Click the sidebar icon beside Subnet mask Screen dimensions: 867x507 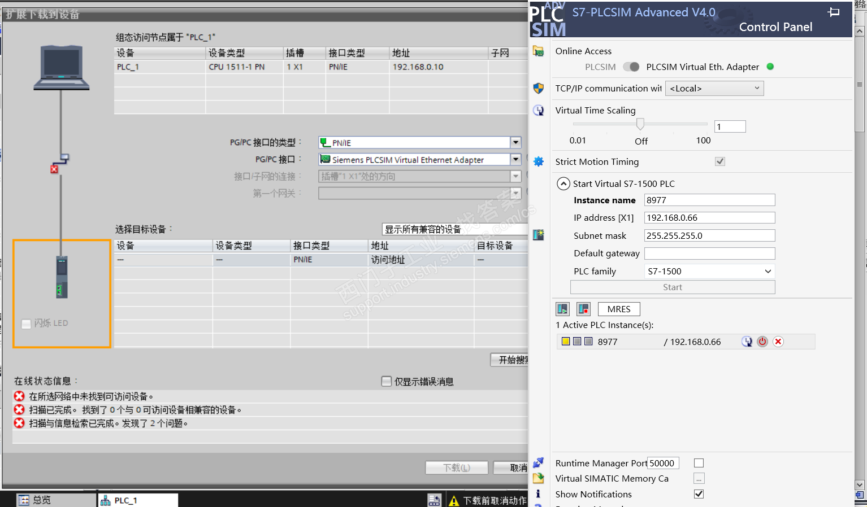coord(538,234)
